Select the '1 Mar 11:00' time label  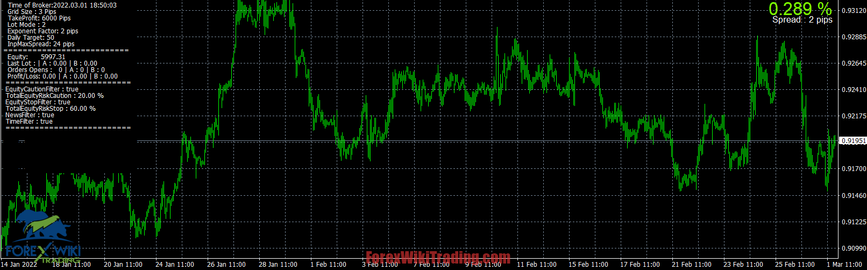(x=844, y=265)
